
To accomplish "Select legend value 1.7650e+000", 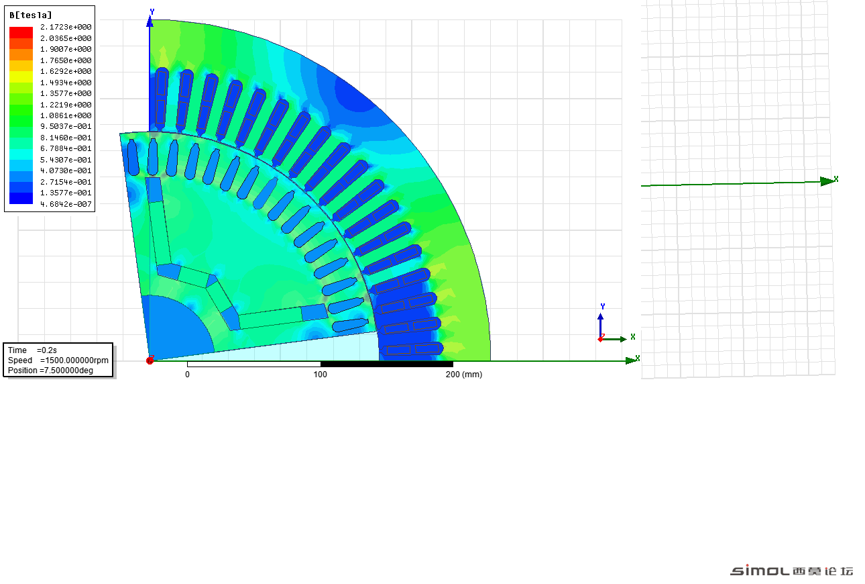I will click(x=66, y=60).
